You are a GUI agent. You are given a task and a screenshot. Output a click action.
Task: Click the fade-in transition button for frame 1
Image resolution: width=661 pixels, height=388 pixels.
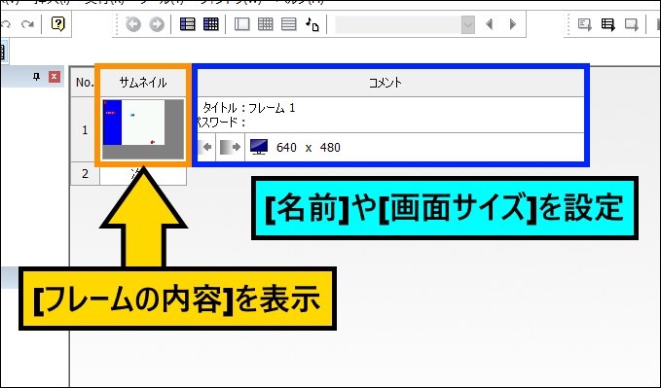(206, 147)
